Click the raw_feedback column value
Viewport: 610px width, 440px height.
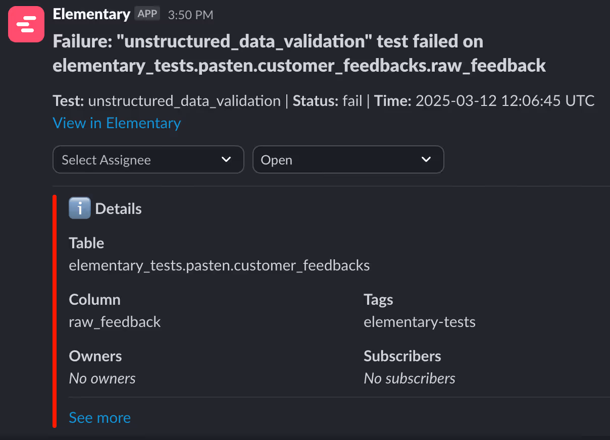115,322
